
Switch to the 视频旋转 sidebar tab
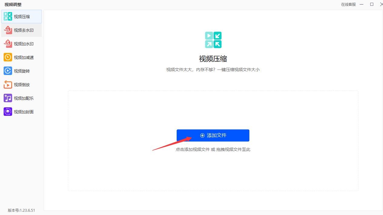click(21, 71)
